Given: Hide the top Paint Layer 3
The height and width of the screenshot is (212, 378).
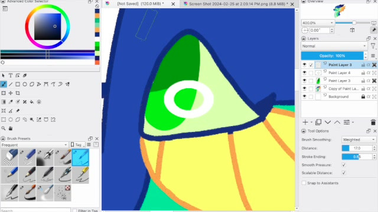Looking at the screenshot, I should click(x=305, y=65).
